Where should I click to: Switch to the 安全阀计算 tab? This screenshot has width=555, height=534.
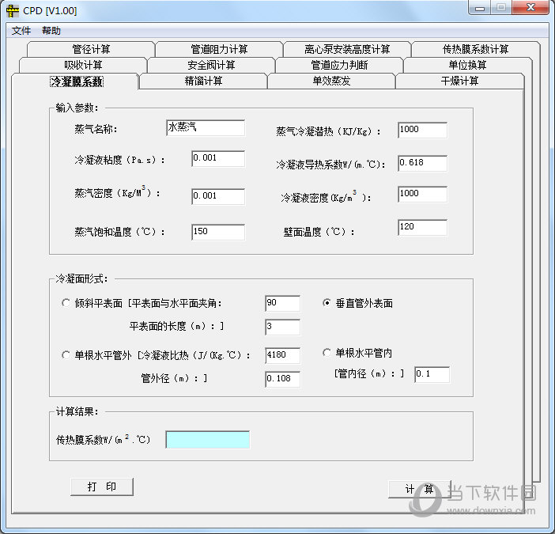[211, 65]
